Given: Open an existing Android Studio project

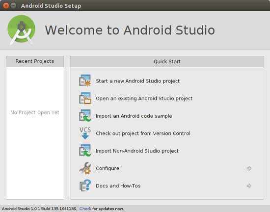Looking at the screenshot, I should pos(144,99).
